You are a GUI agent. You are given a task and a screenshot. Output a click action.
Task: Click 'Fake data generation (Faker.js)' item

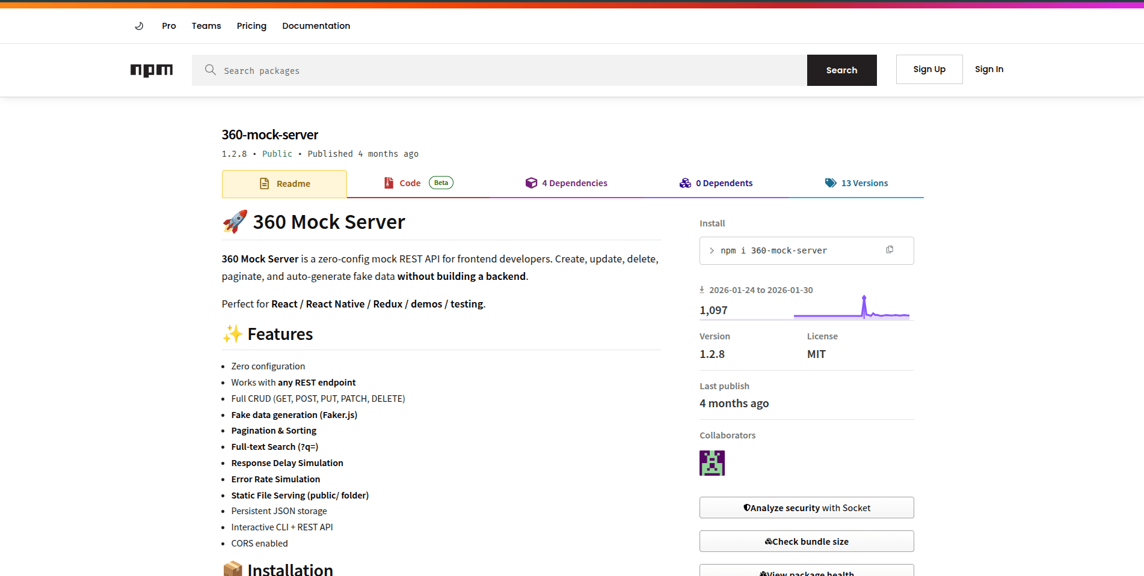coord(294,415)
